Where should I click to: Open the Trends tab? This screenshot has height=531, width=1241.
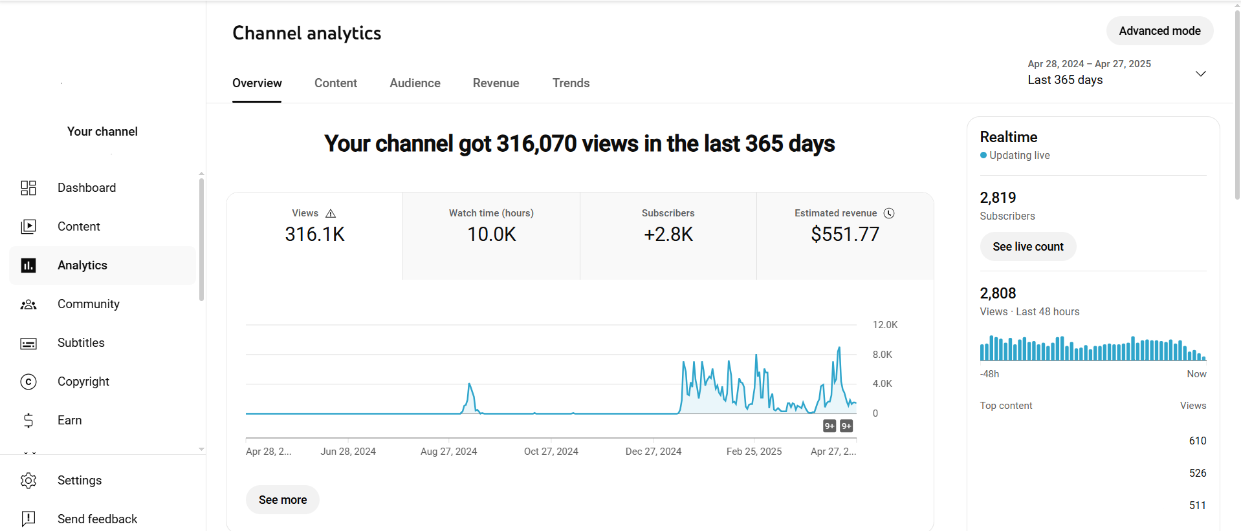[x=571, y=83]
